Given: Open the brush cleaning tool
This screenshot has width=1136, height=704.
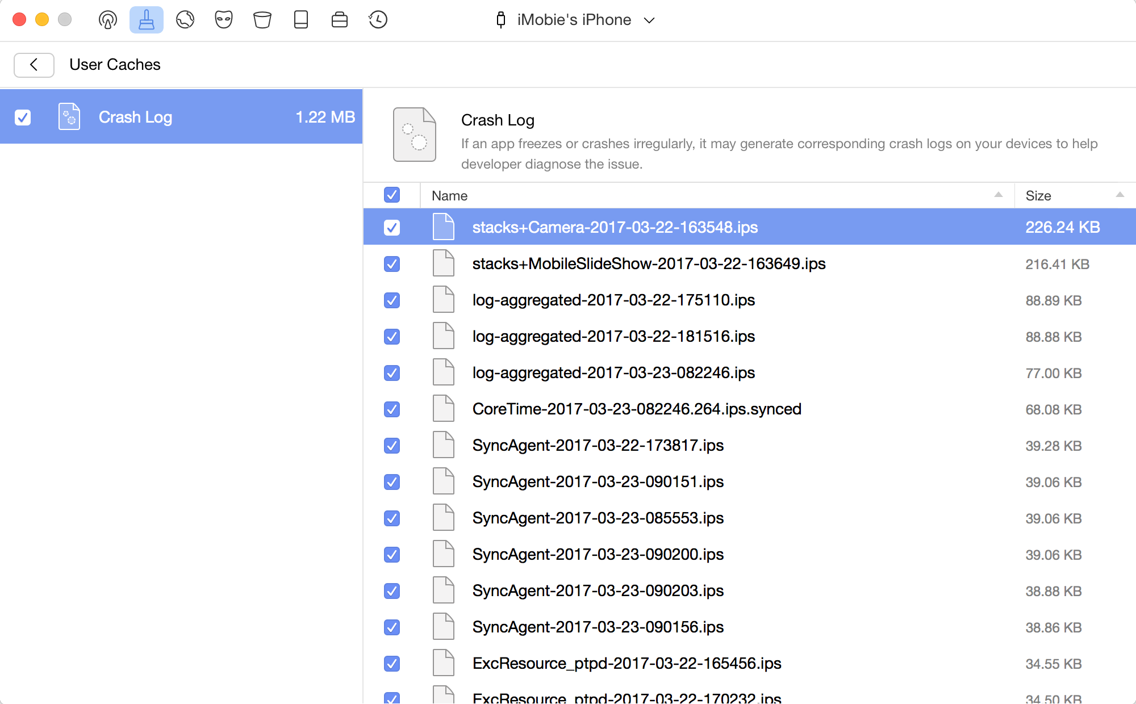Looking at the screenshot, I should pyautogui.click(x=146, y=19).
